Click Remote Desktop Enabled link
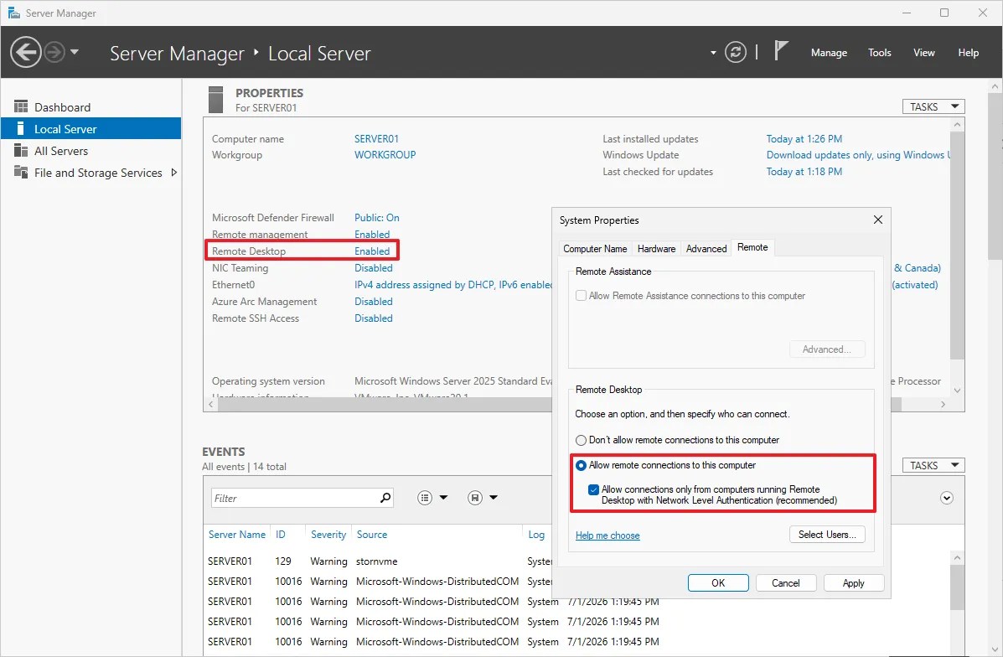 click(x=372, y=251)
